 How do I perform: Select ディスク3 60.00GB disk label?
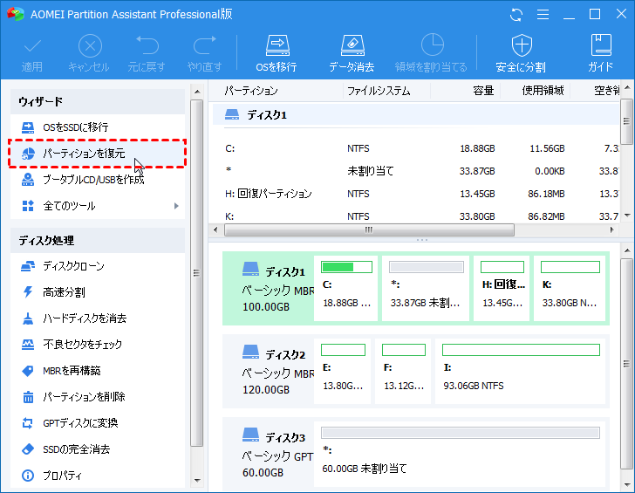pos(269,454)
